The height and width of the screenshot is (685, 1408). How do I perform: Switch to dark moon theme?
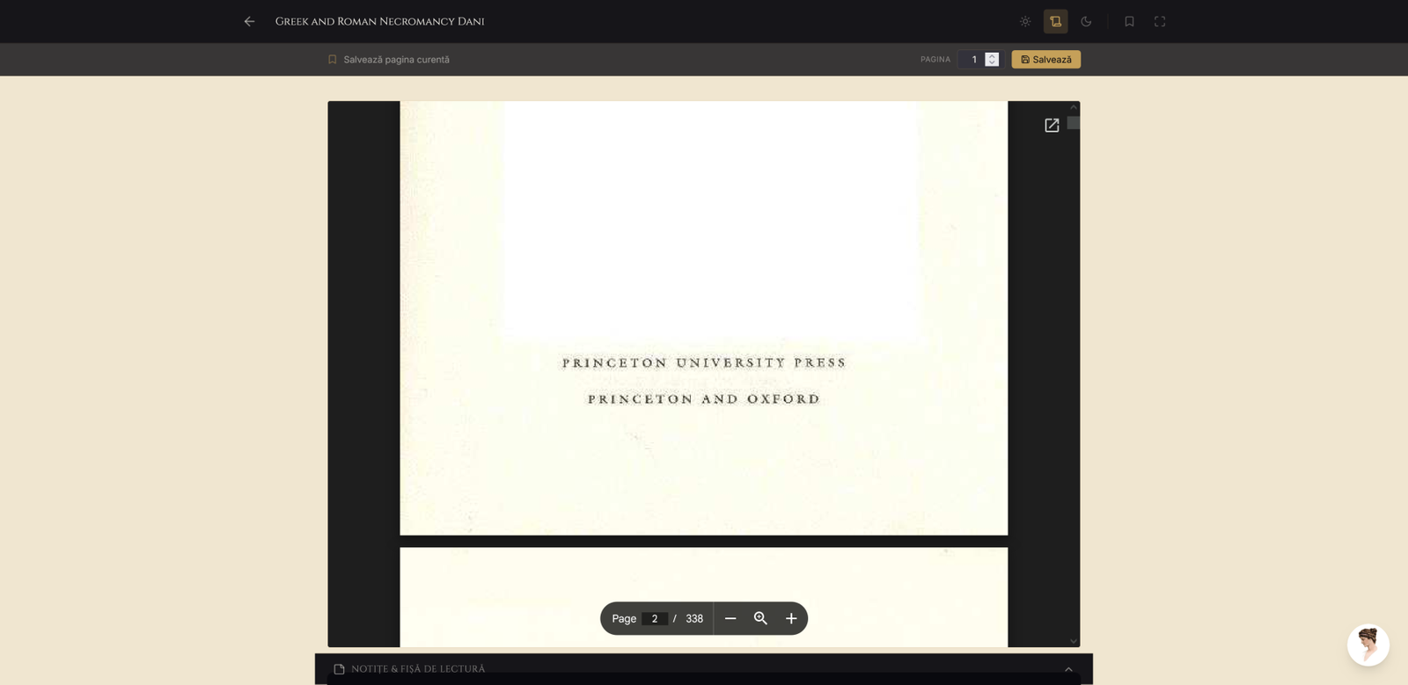click(1086, 21)
